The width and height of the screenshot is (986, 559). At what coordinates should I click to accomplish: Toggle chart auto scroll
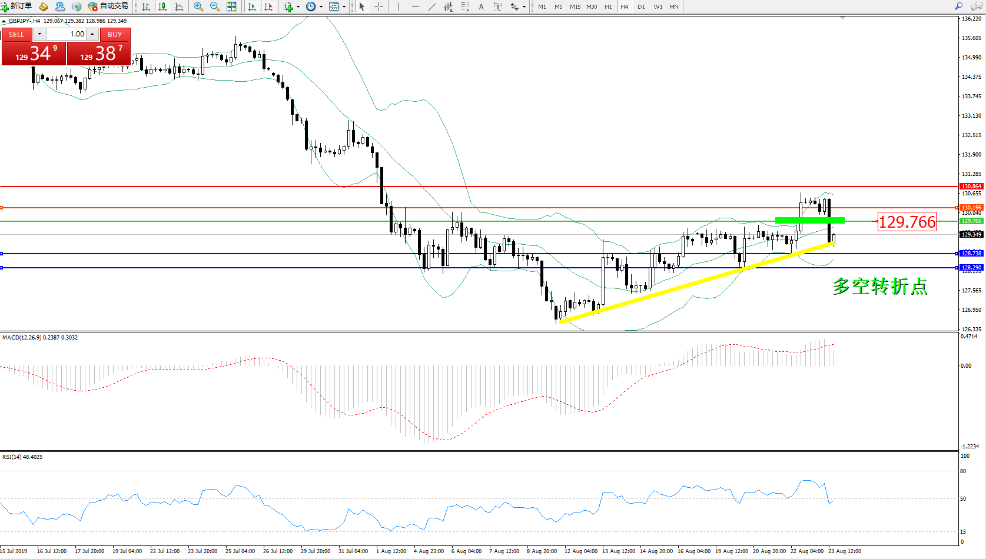point(252,6)
